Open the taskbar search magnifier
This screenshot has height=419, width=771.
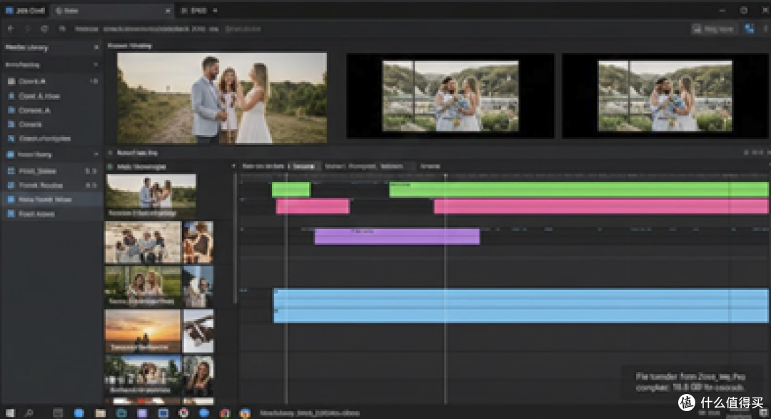pos(29,413)
